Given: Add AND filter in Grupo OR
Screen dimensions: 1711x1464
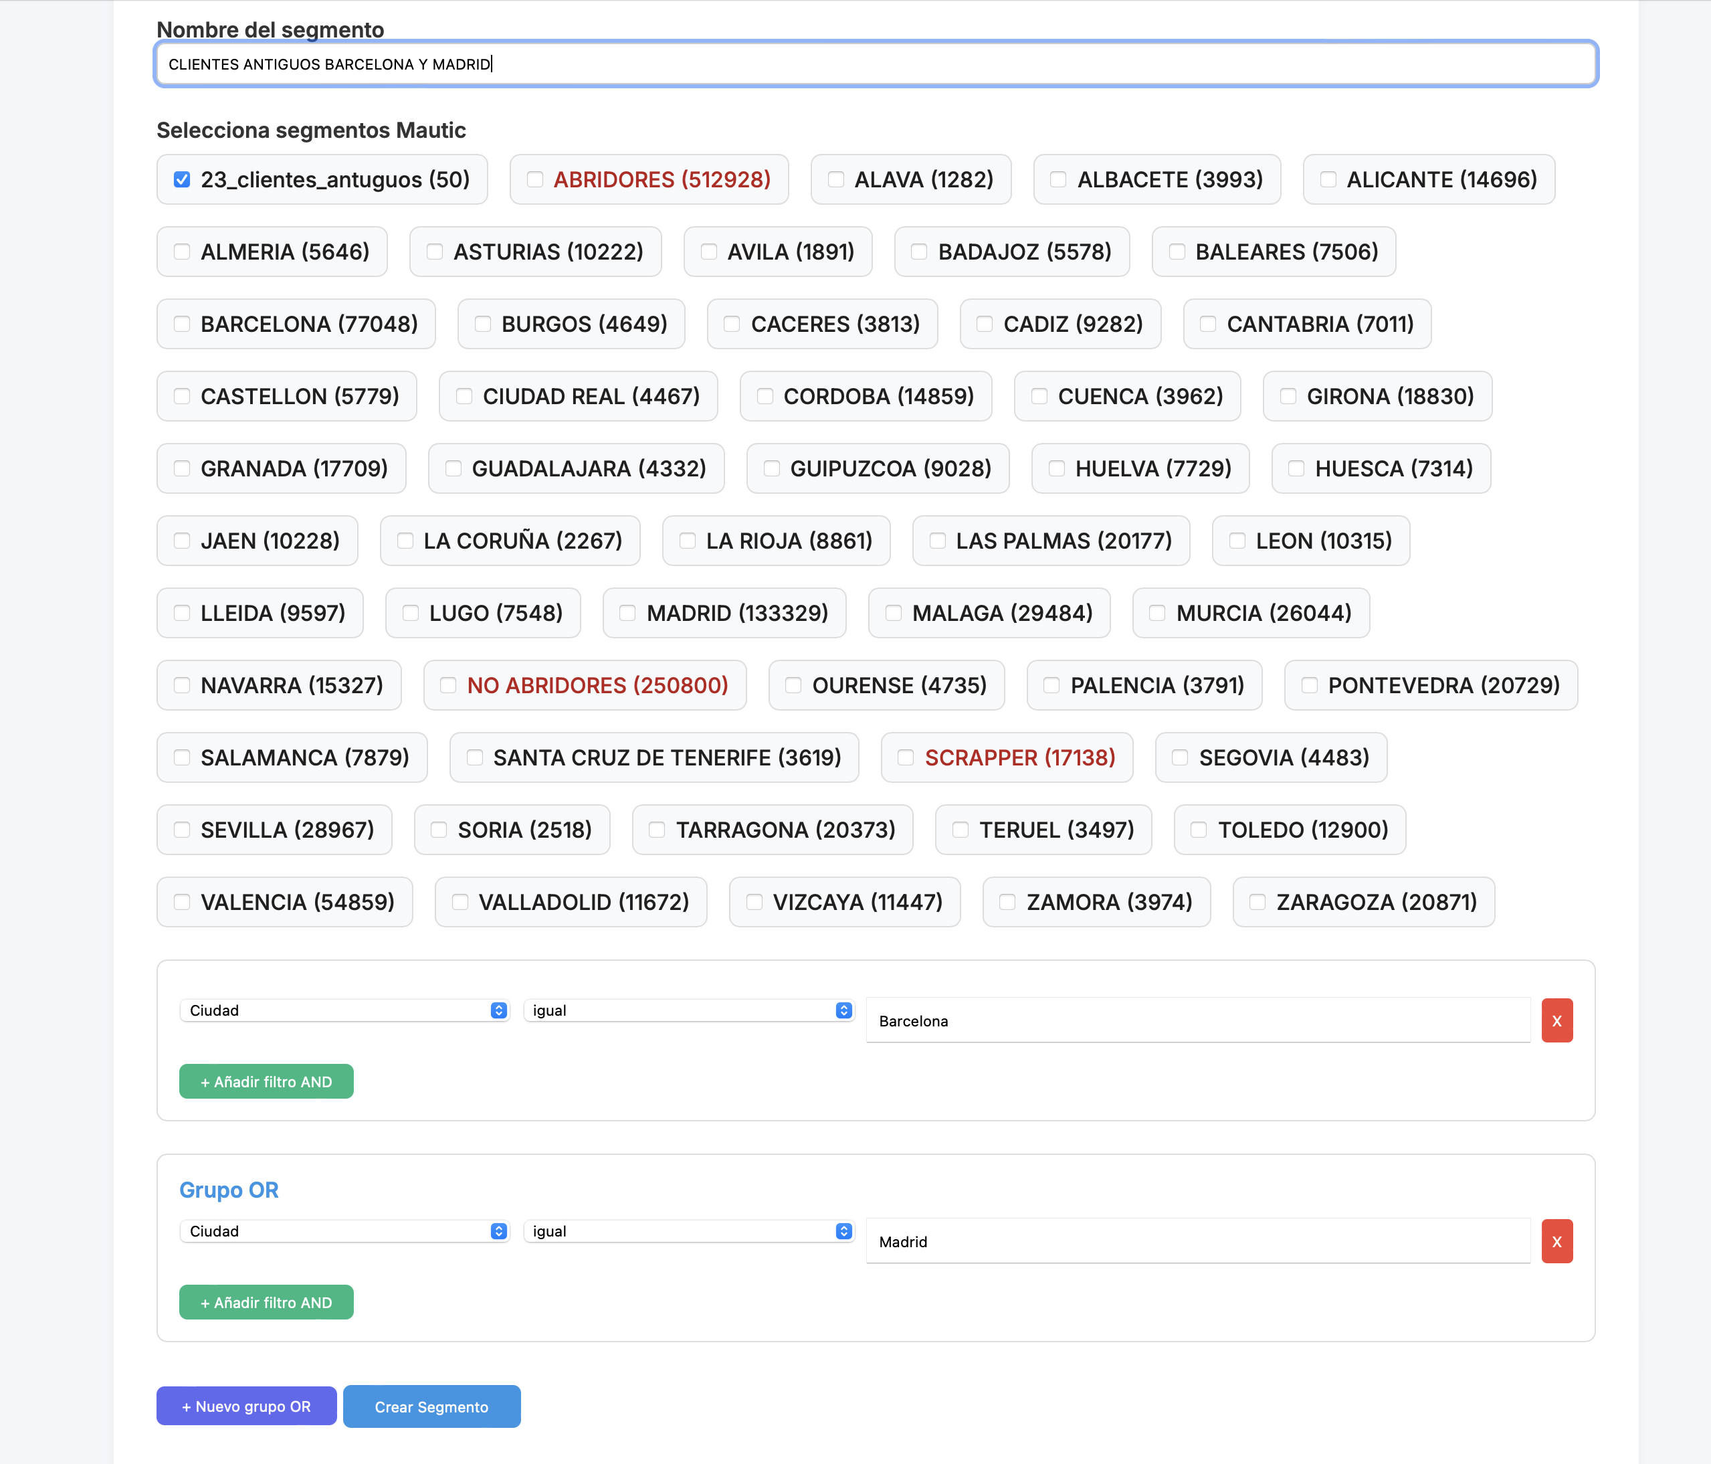Looking at the screenshot, I should 266,1302.
